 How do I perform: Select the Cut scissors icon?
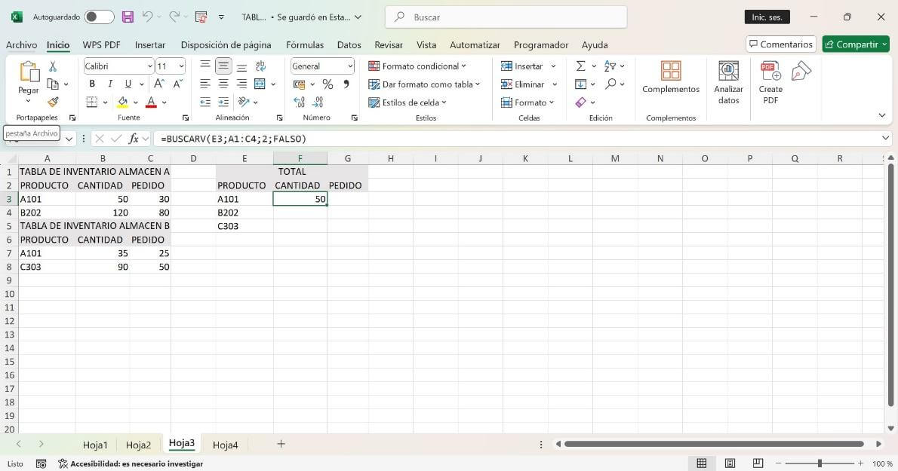point(53,67)
